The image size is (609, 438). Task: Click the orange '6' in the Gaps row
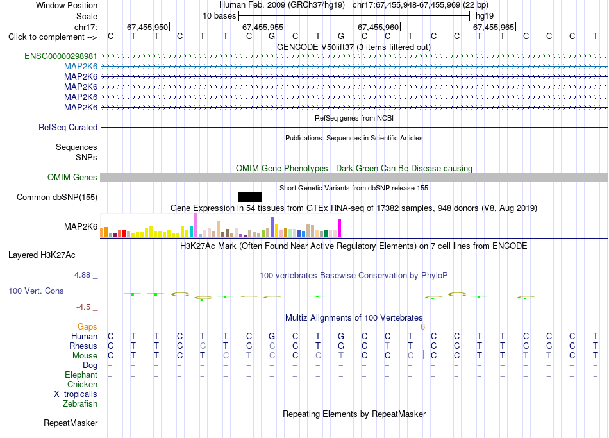tap(423, 327)
